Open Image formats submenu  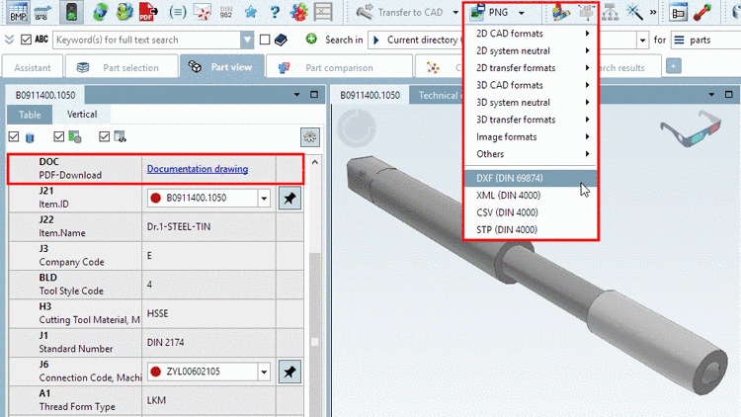[x=532, y=137]
